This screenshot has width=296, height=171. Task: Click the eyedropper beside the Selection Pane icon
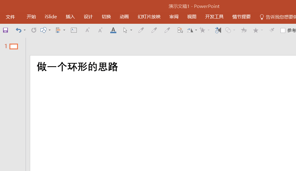point(167,30)
